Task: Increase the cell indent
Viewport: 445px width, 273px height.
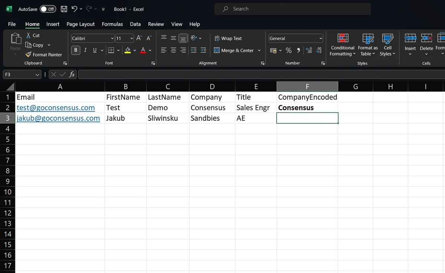Action: pos(203,50)
